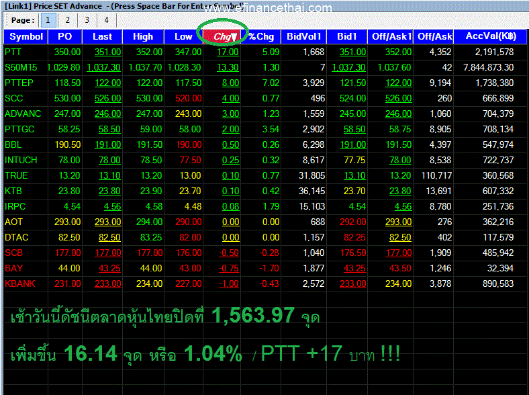This screenshot has width=529, height=395.
Task: Click PTT change value 17.00
Action: (x=228, y=52)
